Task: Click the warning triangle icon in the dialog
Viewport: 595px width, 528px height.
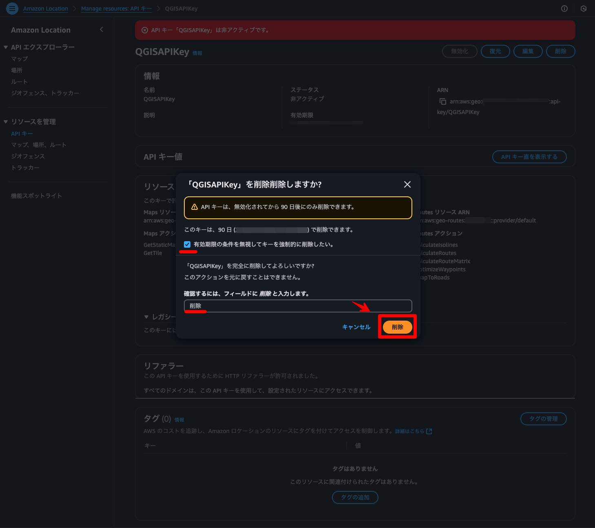Action: 195,207
